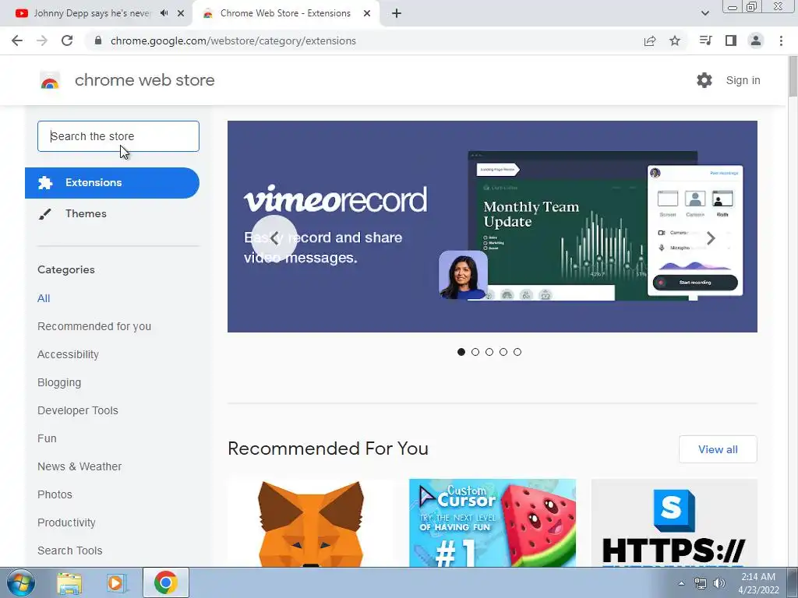Open File Explorer from the taskbar
The image size is (798, 598).
(x=69, y=582)
